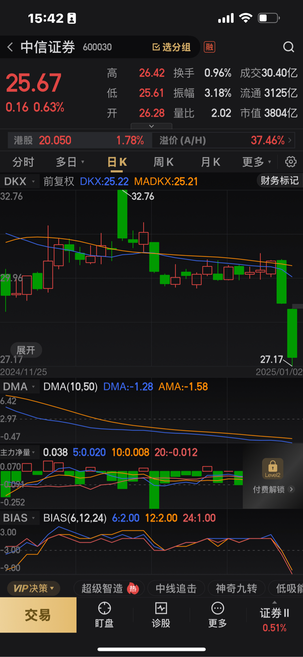The width and height of the screenshot is (303, 657).
Task: Open chart settings gear icon
Action: tap(291, 162)
